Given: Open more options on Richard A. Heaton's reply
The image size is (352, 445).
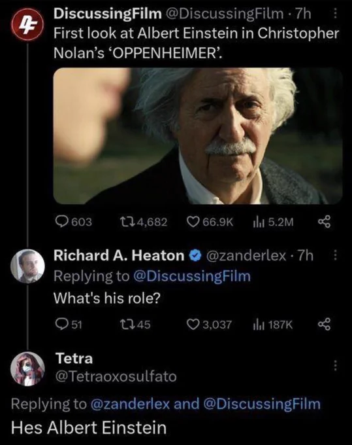Looking at the screenshot, I should (335, 255).
